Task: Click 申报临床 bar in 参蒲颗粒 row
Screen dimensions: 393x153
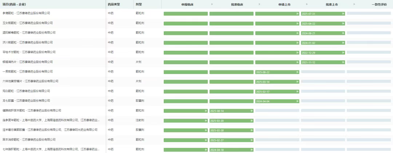Action: coord(186,14)
